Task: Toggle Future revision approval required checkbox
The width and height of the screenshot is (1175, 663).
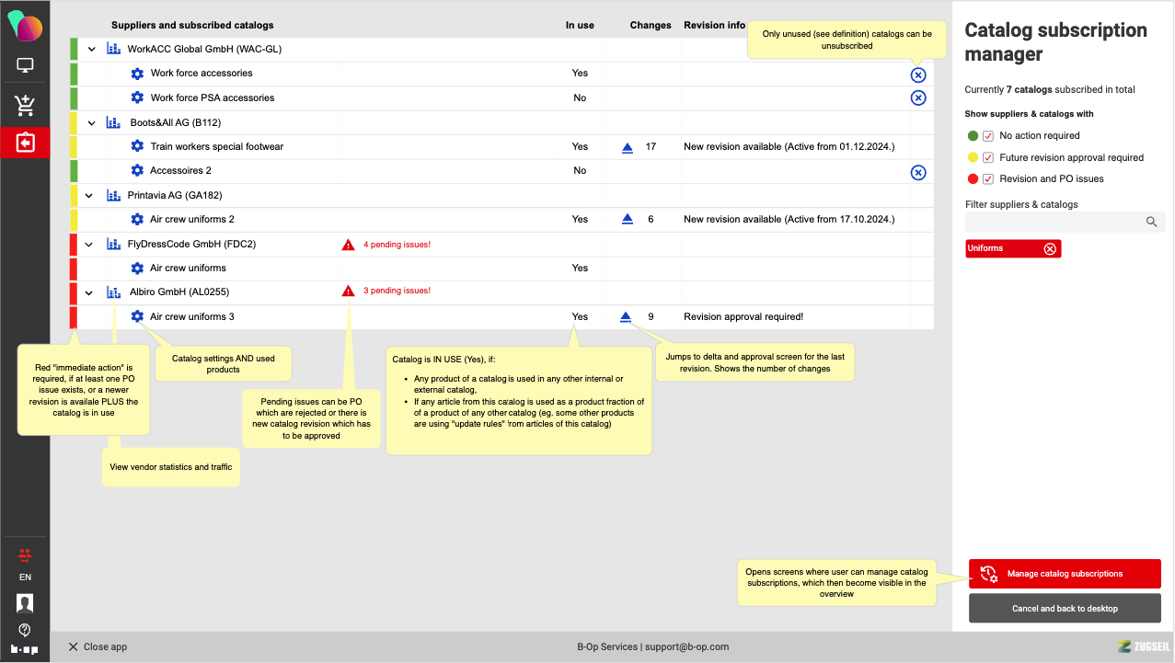Action: (988, 157)
